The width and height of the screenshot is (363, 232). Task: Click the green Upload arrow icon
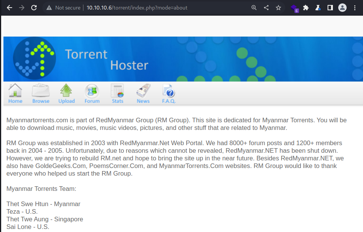(66, 90)
